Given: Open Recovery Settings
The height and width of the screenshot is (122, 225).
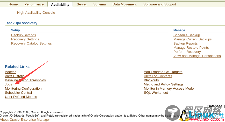Looking at the screenshot, I should 25,39.
